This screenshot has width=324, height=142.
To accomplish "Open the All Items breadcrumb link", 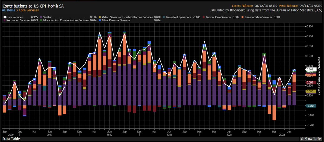I will (x=9, y=10).
